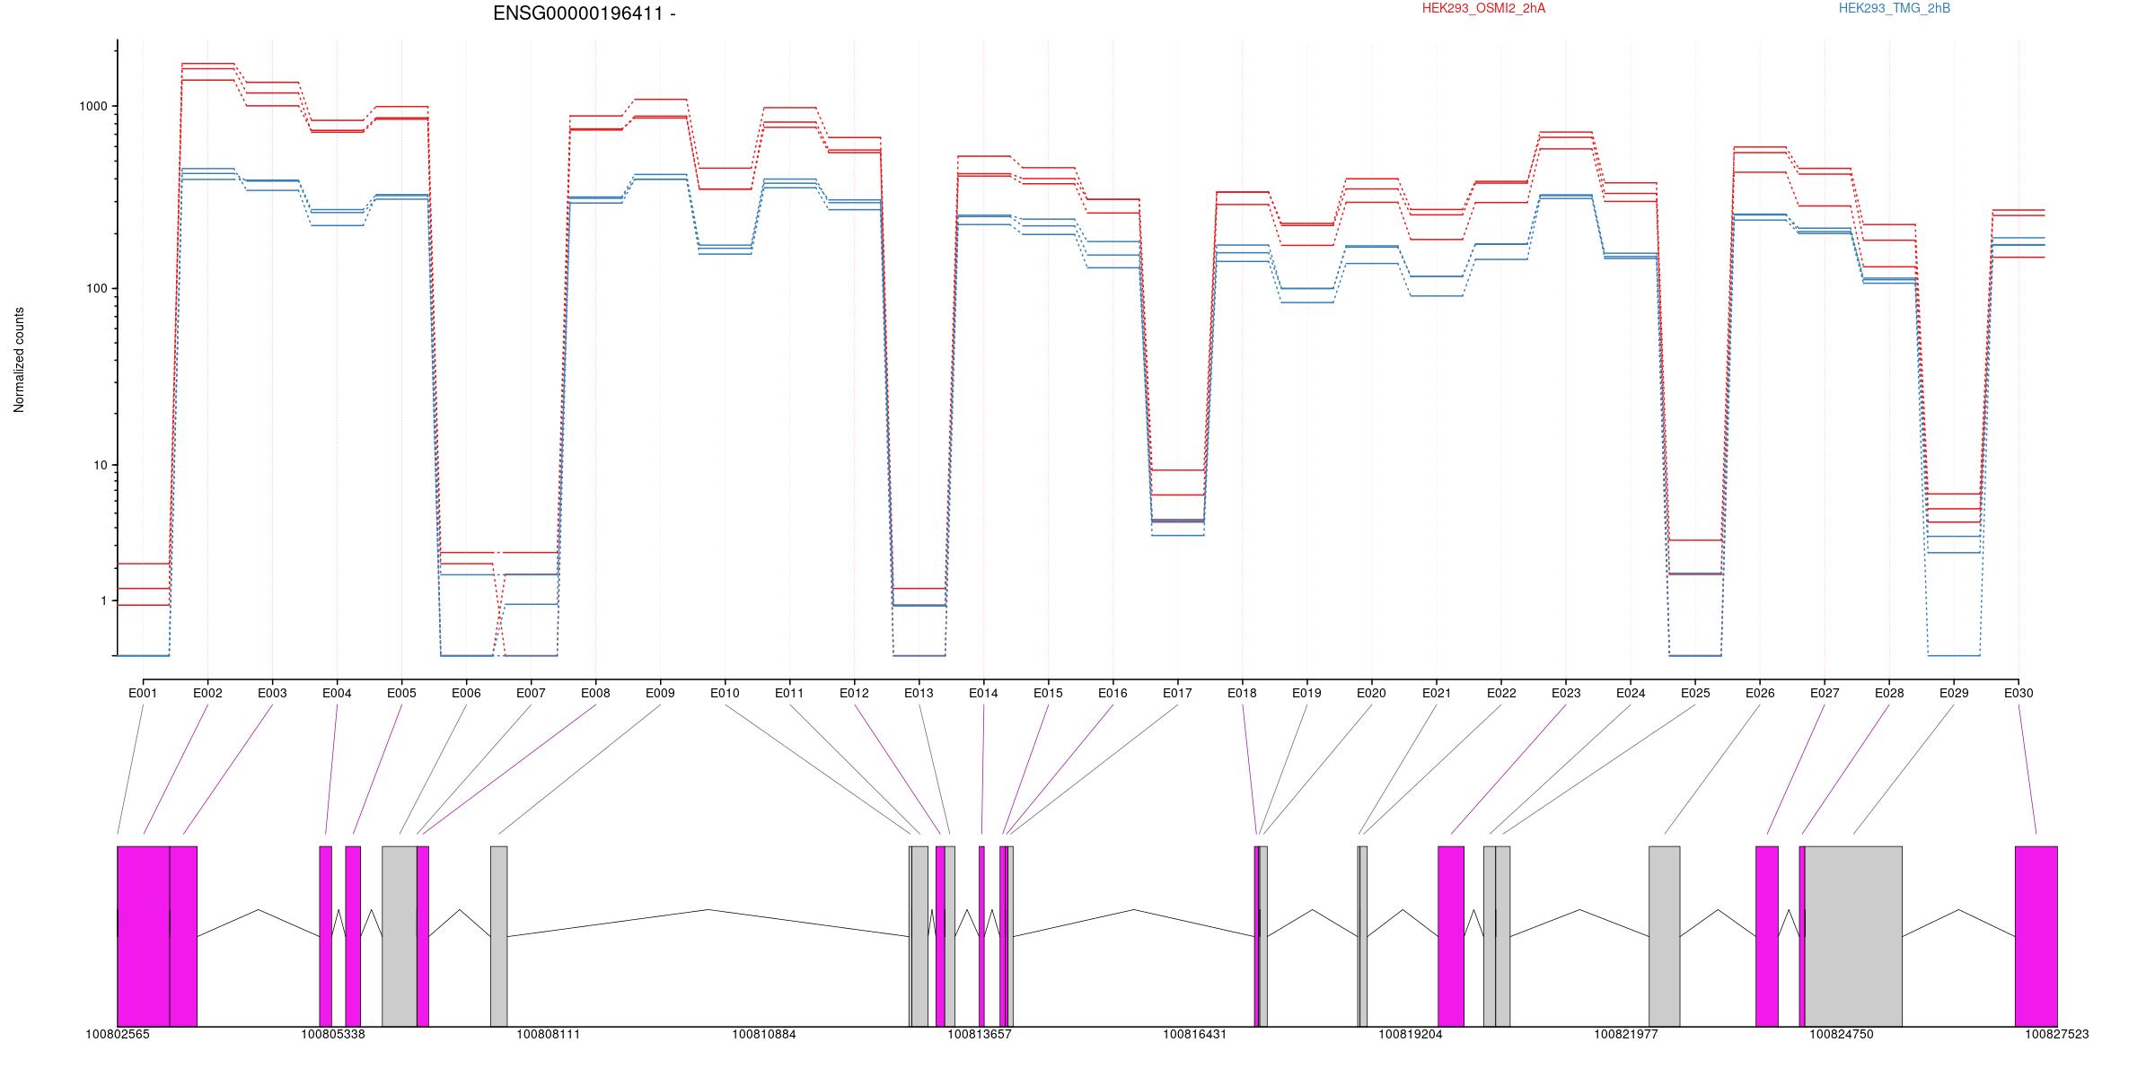Click genomic coordinate 100805338

(x=333, y=1034)
